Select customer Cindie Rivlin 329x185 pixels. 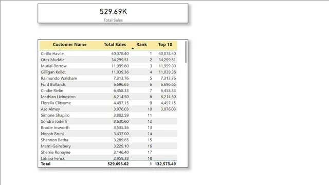click(52, 90)
